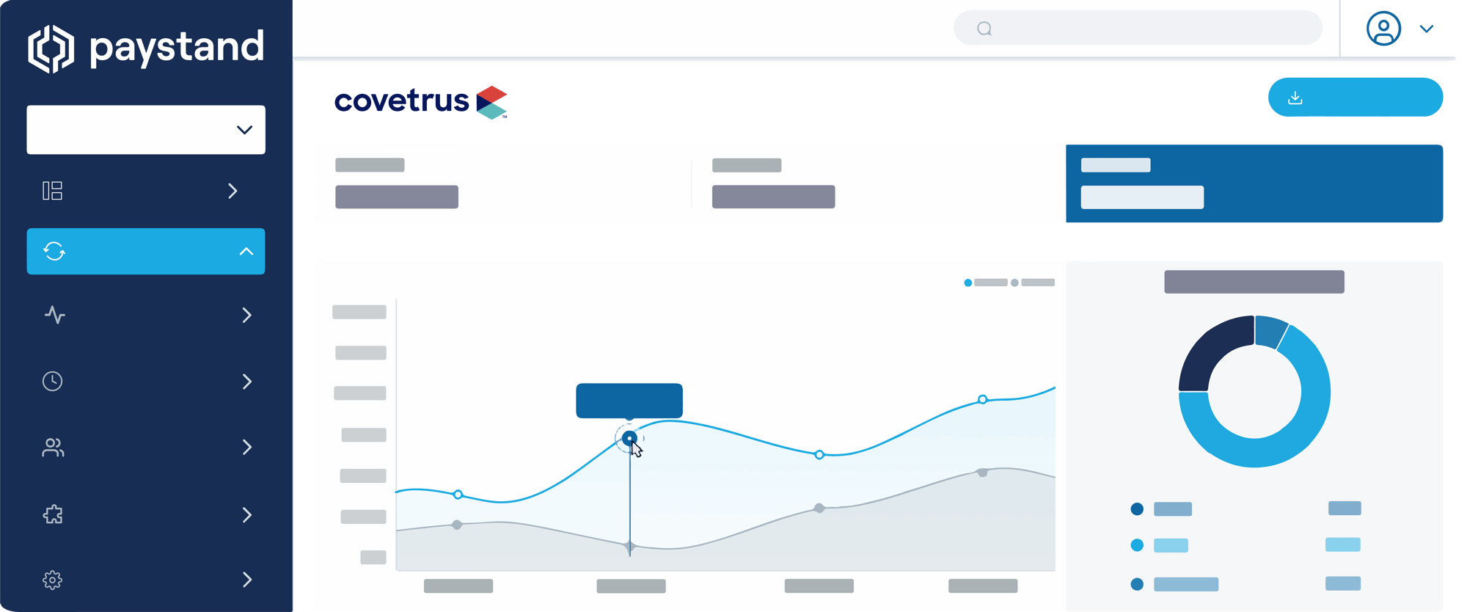Click the user profile avatar icon

(x=1383, y=29)
